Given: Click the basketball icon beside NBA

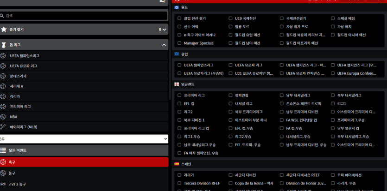Looking at the screenshot, I should tap(3, 117).
